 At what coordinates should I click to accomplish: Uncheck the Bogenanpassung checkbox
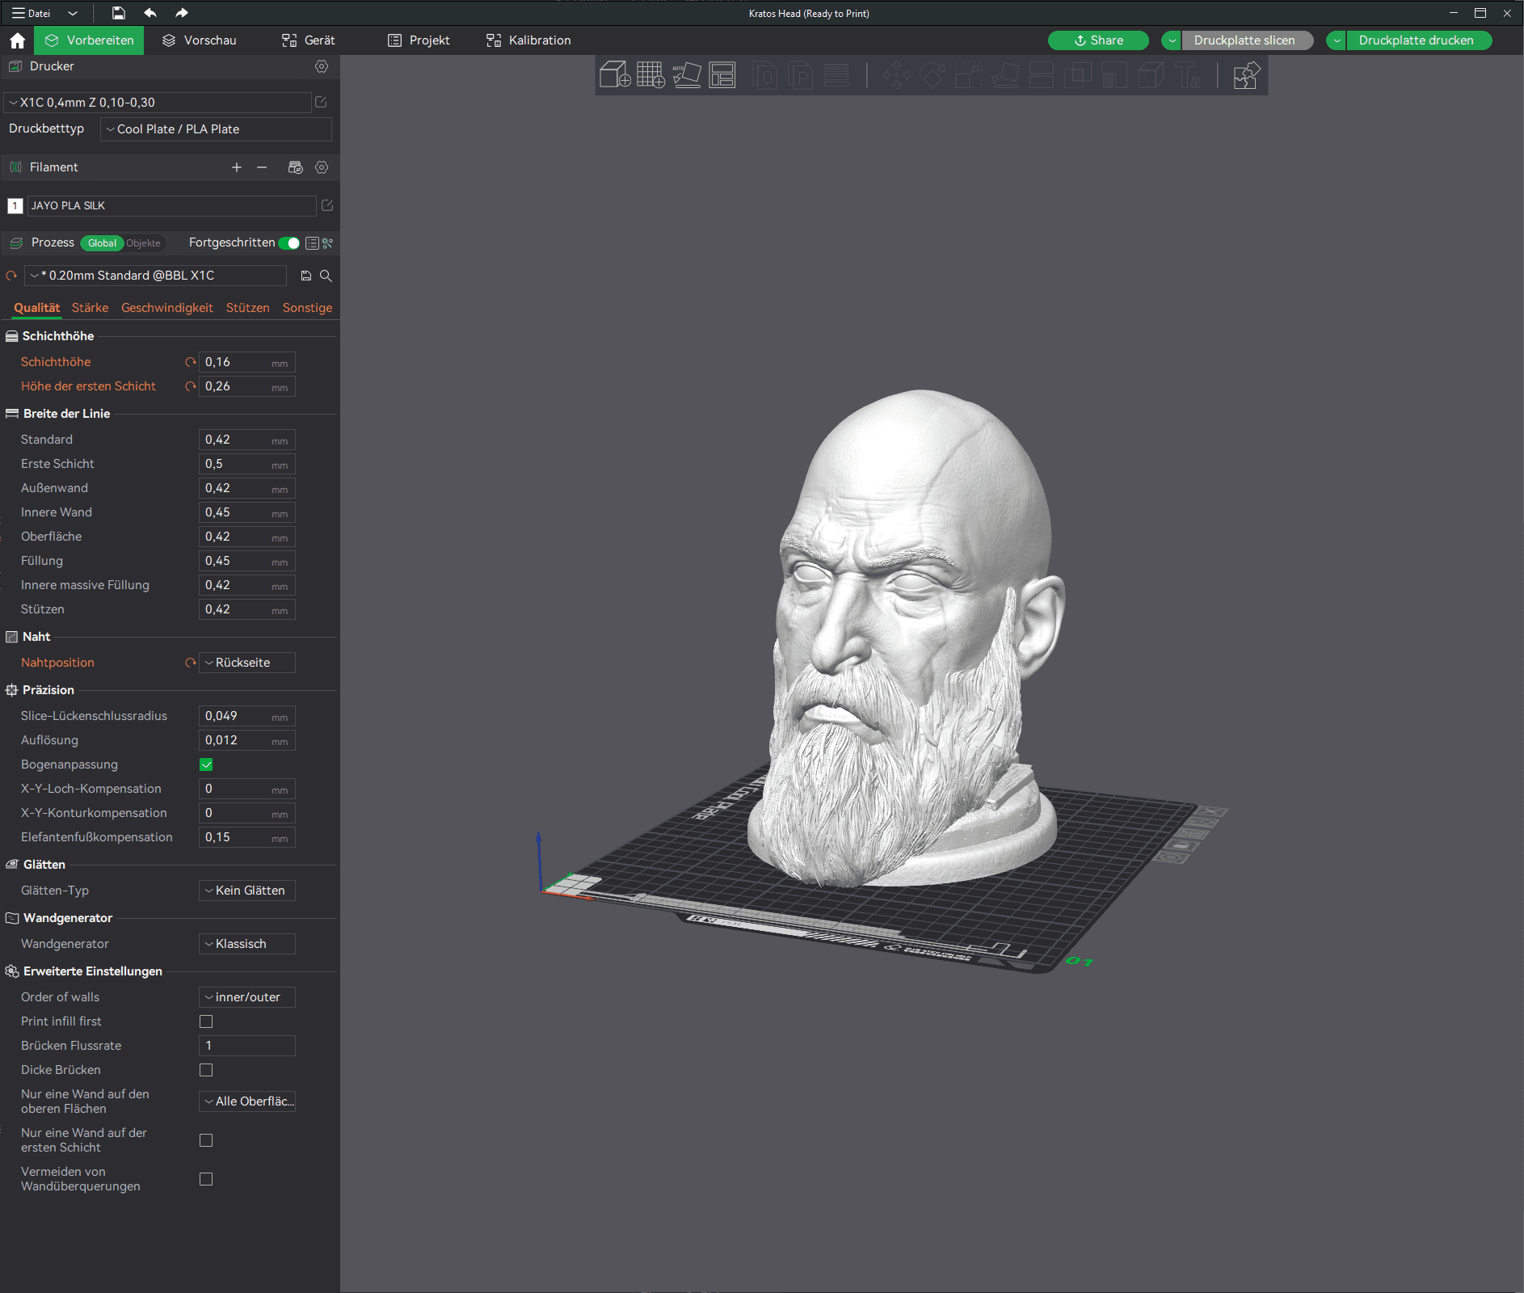coord(206,764)
